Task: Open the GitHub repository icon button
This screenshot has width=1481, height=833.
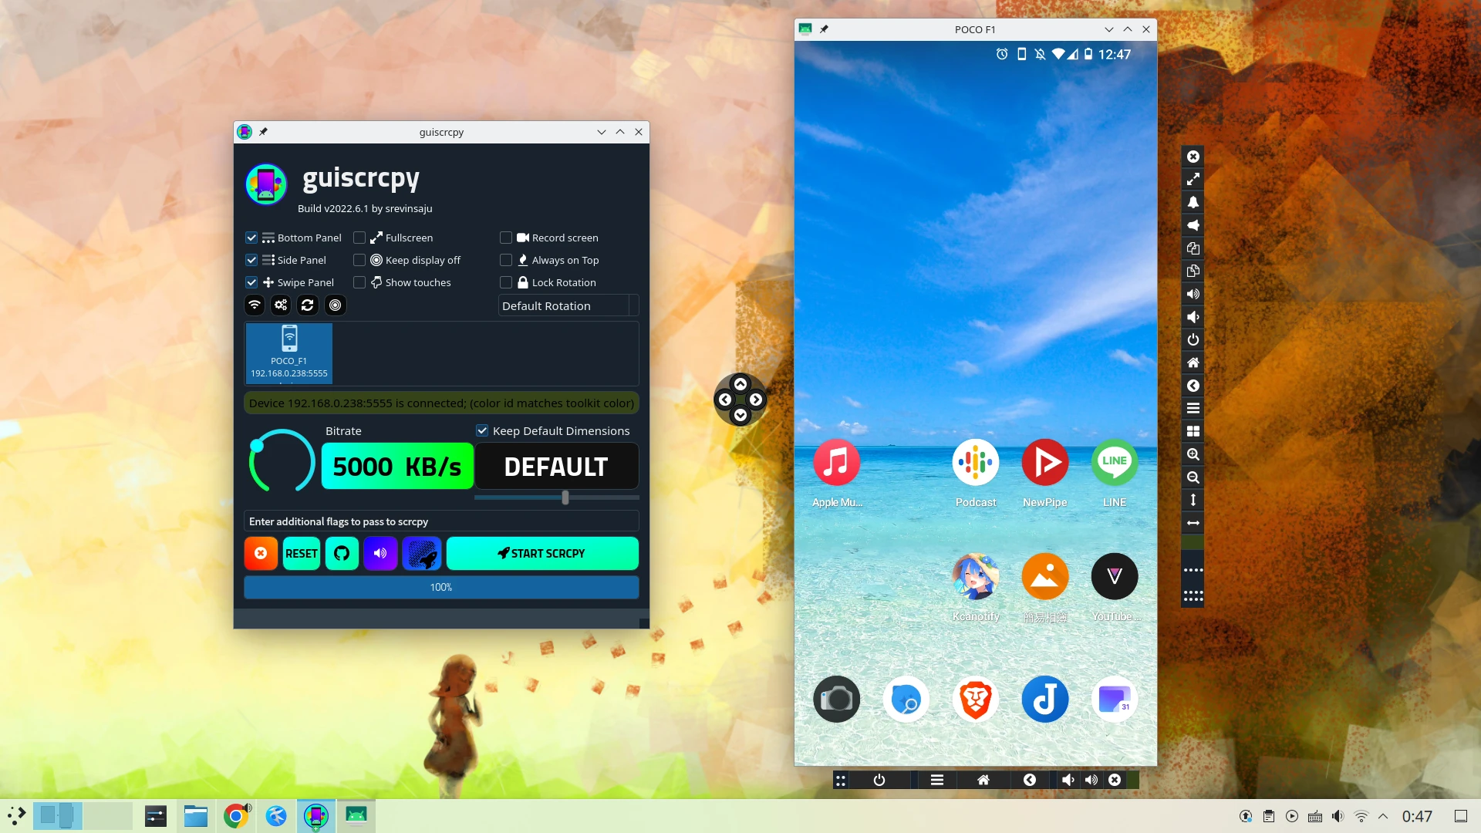Action: click(342, 554)
